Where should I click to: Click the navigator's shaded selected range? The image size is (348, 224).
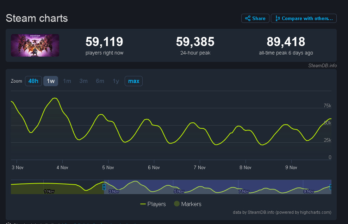click(218, 187)
